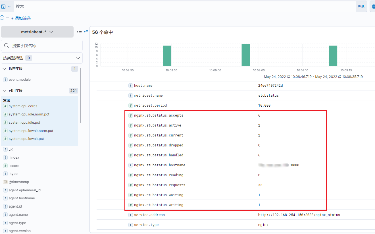Click the nginx.stubstatus.writing field name

[x=159, y=205]
